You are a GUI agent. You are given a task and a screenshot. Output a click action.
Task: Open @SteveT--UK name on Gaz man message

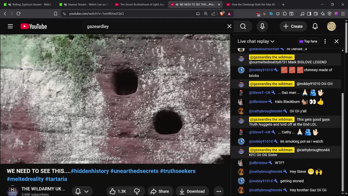click(x=260, y=93)
